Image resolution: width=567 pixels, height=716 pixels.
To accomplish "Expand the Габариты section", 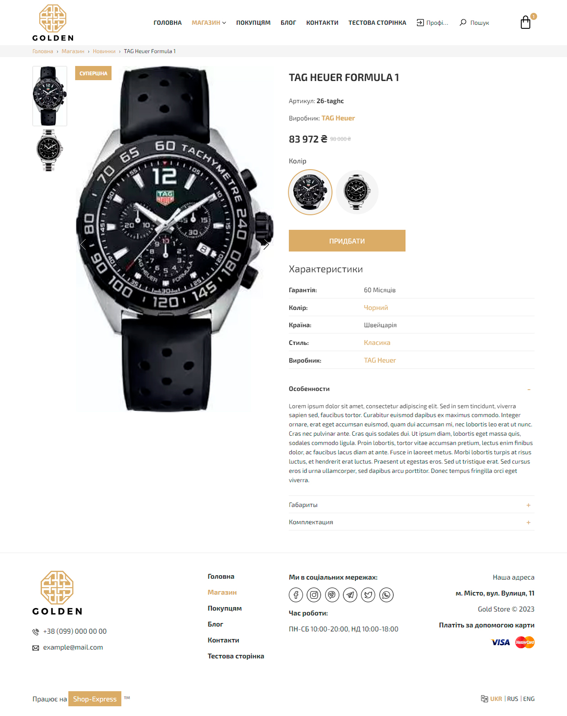I will click(412, 505).
